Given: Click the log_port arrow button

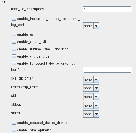Looking at the screenshot, I should point(96,26).
